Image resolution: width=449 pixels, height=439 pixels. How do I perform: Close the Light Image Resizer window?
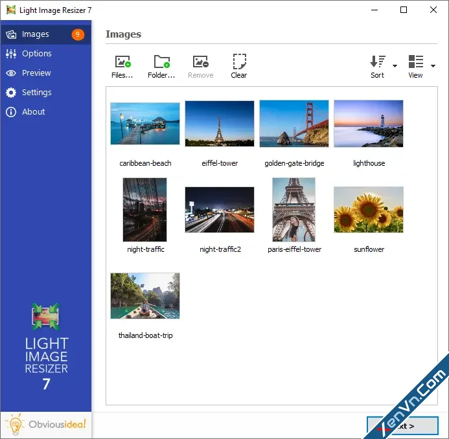tap(433, 10)
